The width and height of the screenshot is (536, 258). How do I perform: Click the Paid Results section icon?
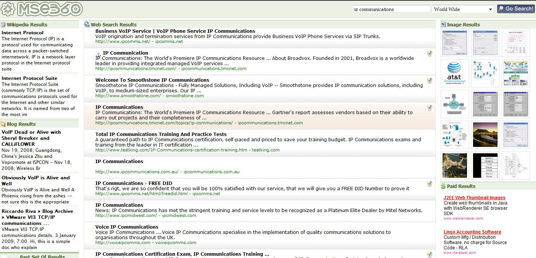[443, 186]
